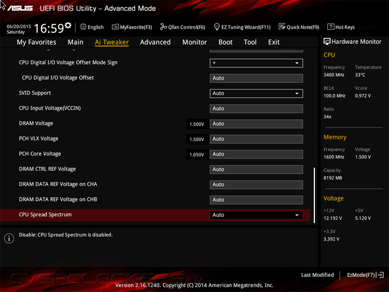Click the +5V 5.120 V reading
389x292 pixels.
click(x=363, y=218)
